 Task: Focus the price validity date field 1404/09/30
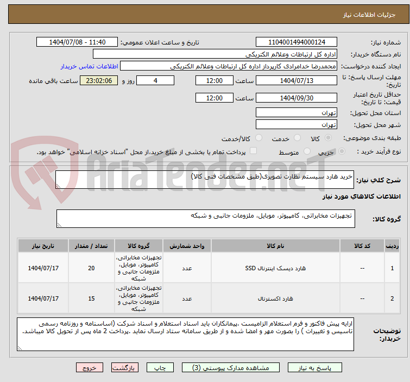pyautogui.click(x=297, y=98)
